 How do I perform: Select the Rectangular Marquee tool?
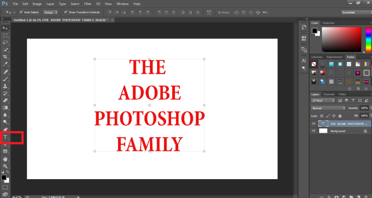(x=5, y=36)
